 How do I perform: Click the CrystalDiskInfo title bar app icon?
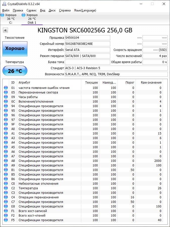pyautogui.click(x=4, y=4)
